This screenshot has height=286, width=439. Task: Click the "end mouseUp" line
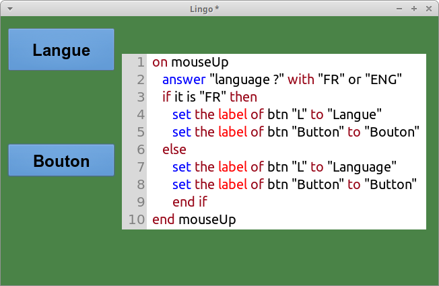pyautogui.click(x=194, y=219)
